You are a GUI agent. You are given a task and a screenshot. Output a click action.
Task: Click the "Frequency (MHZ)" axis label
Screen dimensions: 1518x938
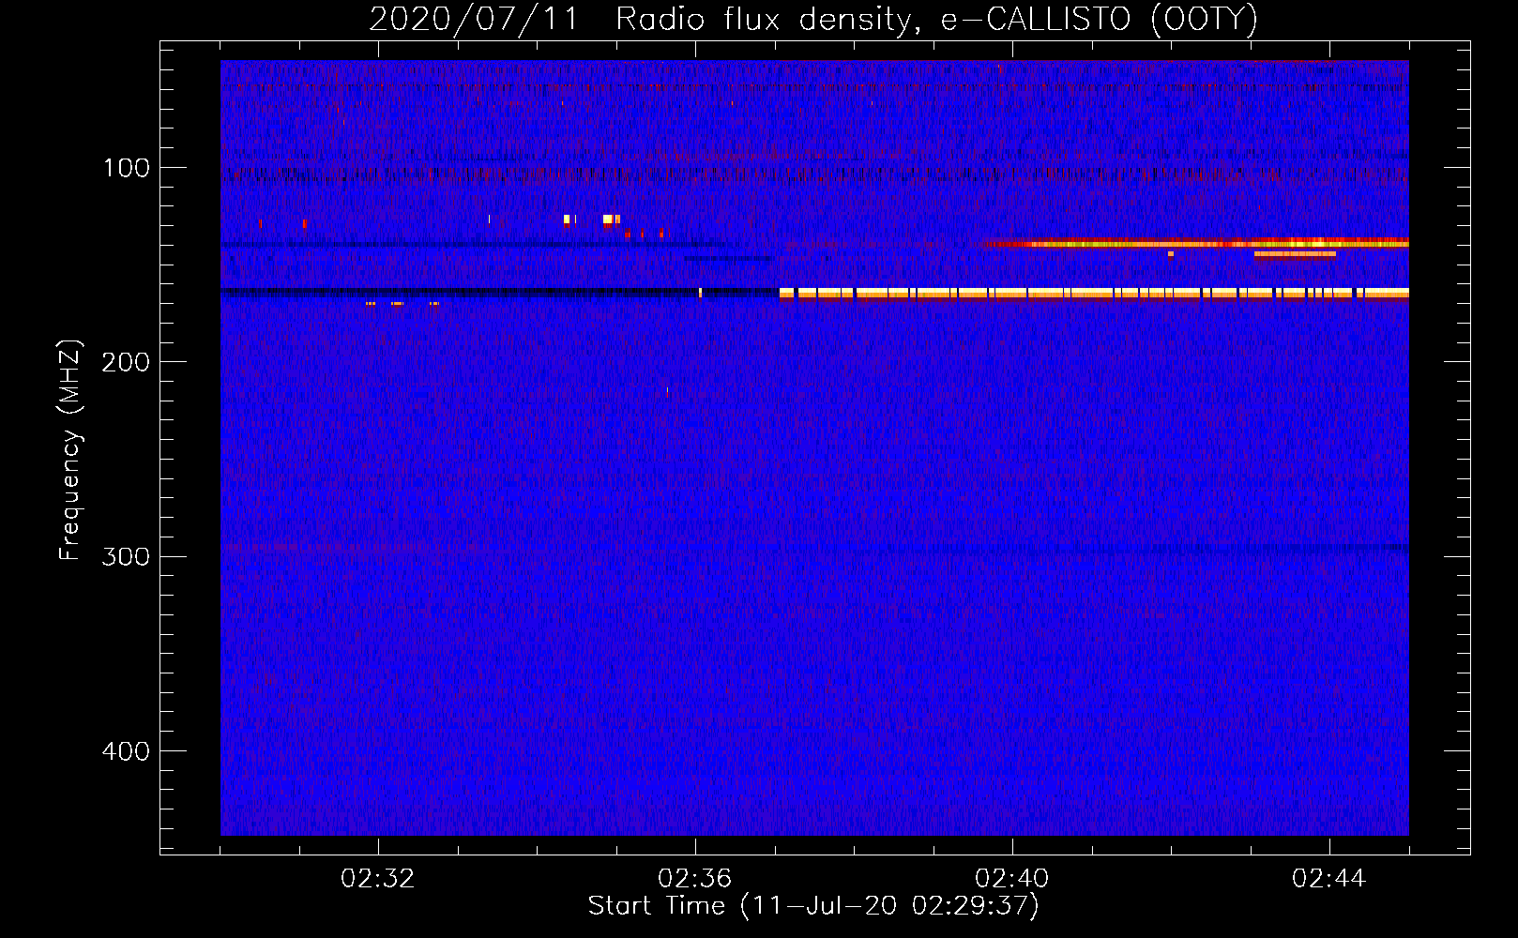pyautogui.click(x=70, y=450)
